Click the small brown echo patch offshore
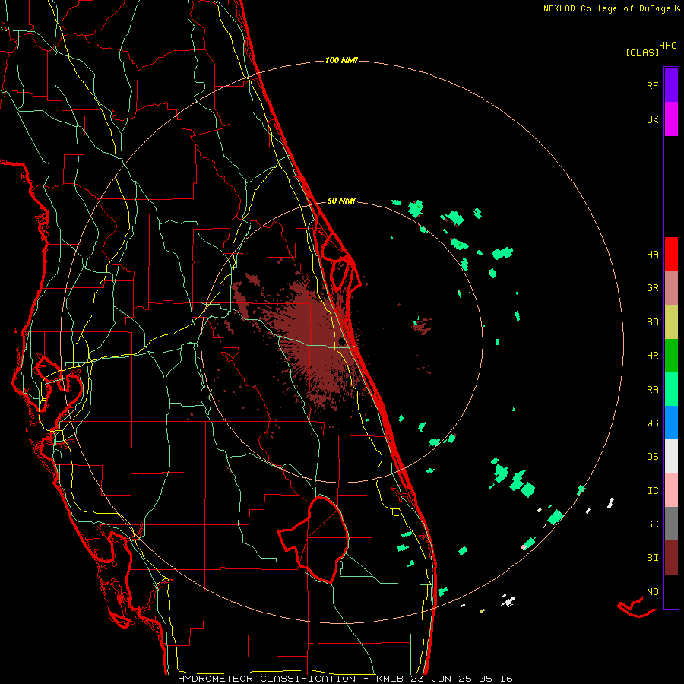 coord(422,326)
